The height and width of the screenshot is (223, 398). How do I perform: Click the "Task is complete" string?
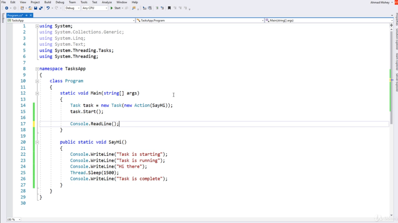coord(140,179)
